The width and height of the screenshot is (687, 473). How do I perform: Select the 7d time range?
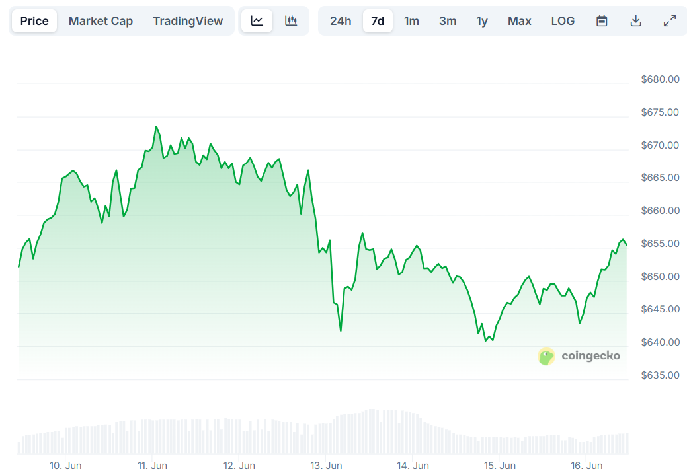point(378,21)
